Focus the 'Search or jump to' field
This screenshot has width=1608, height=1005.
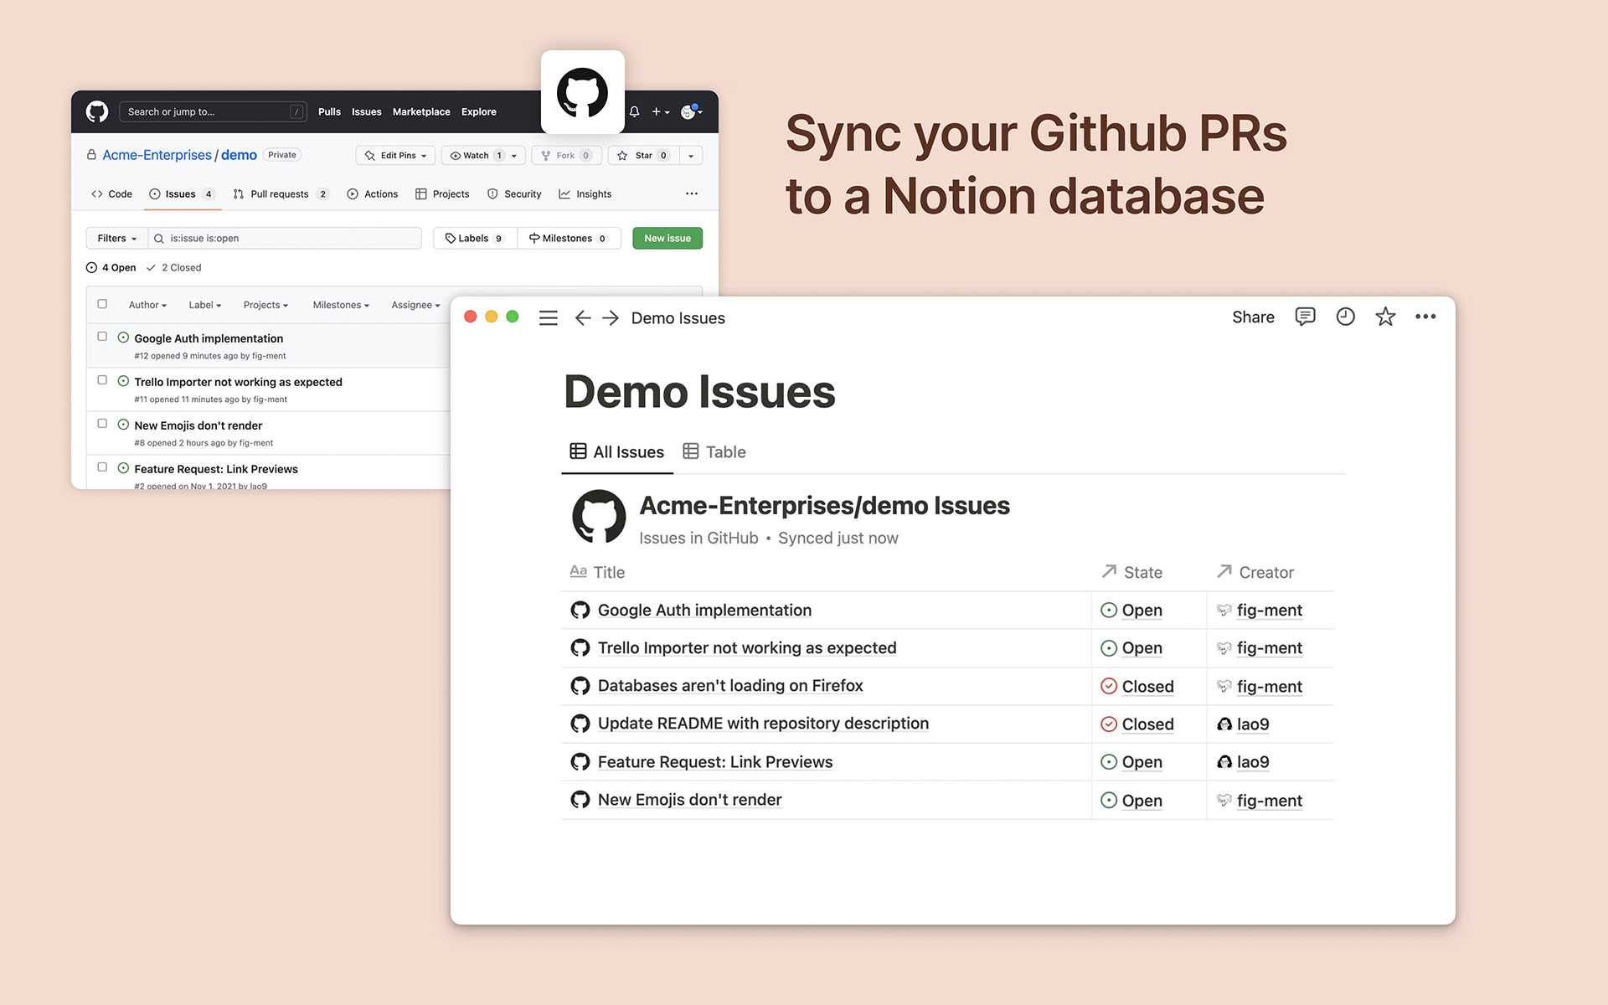pos(213,111)
